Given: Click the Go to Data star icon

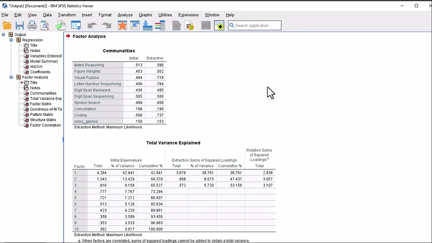Looking at the screenshot, I should click(x=122, y=26).
